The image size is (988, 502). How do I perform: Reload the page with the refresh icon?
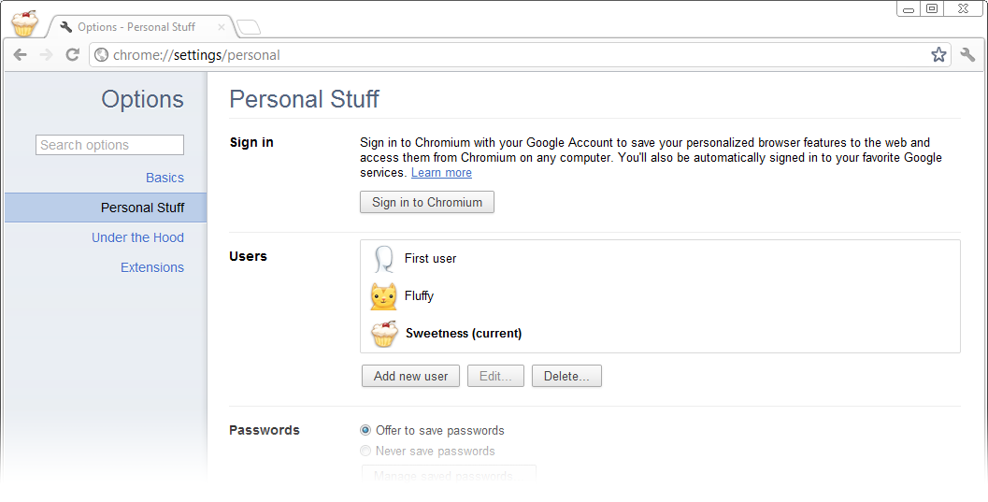coord(72,55)
